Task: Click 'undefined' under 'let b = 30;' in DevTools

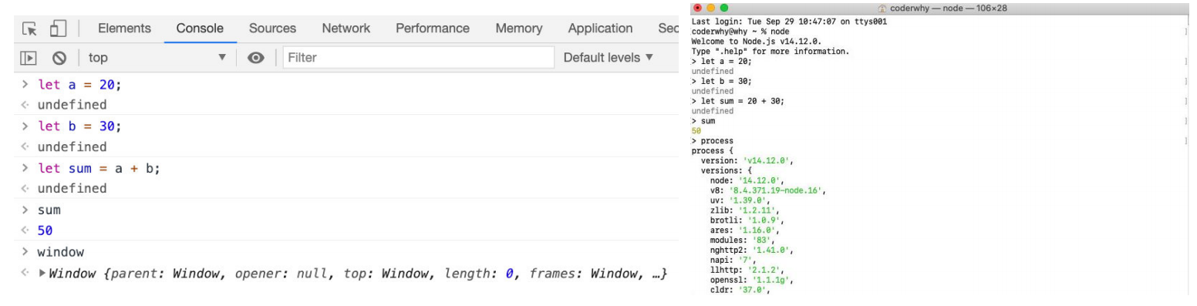Action: [72, 146]
